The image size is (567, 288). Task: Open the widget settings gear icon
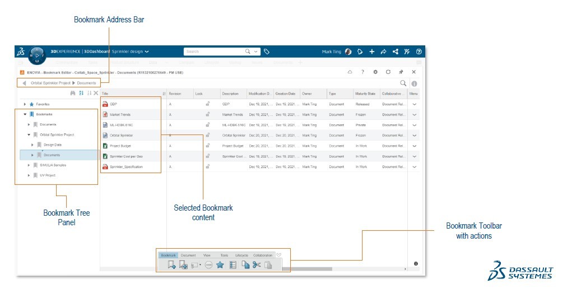375,72
